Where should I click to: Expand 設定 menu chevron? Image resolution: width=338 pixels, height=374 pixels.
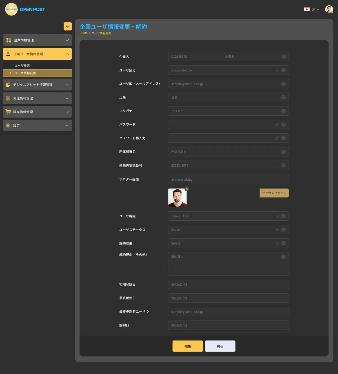(67, 126)
